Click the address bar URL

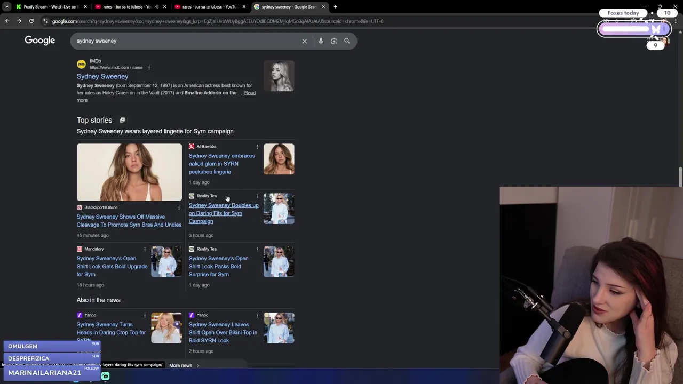coord(218,21)
